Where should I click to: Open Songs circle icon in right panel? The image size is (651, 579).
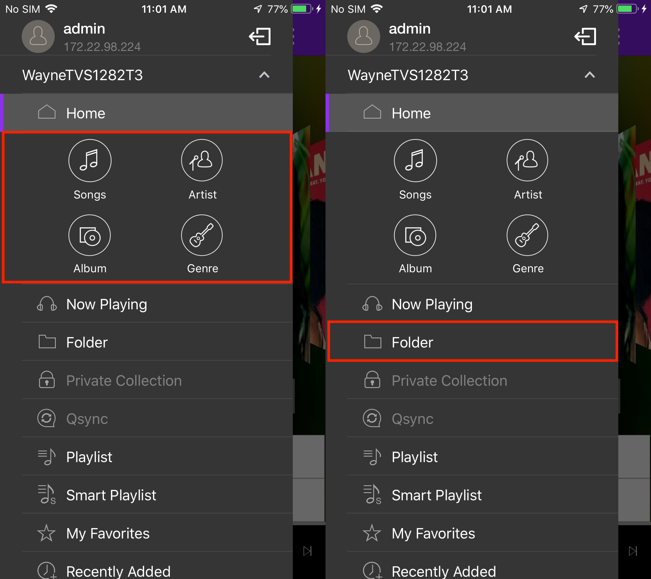415,161
